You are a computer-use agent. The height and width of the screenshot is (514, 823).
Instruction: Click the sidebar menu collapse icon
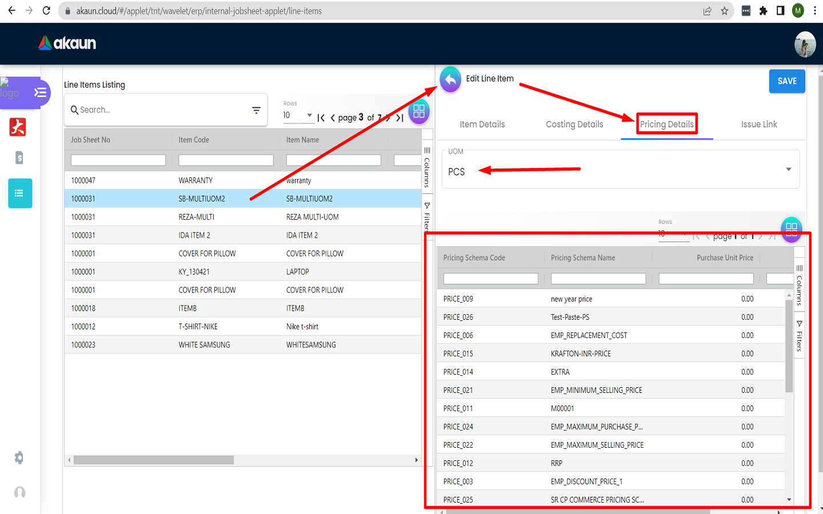click(40, 93)
